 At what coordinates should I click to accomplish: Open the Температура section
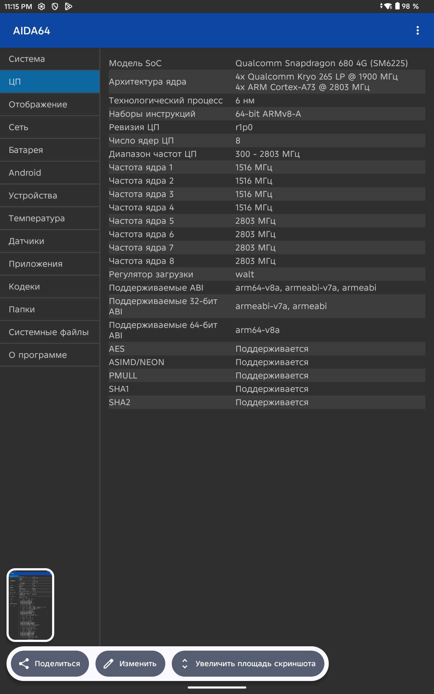(x=50, y=218)
